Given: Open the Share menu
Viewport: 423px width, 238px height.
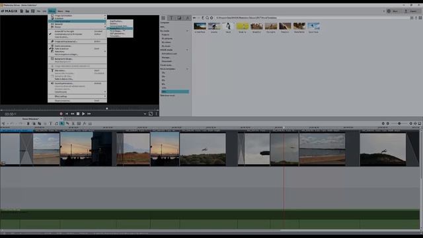Looking at the screenshot, I should tap(60, 11).
